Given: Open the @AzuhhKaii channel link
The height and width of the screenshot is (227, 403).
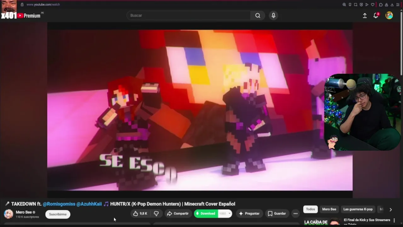Looking at the screenshot, I should pos(89,204).
